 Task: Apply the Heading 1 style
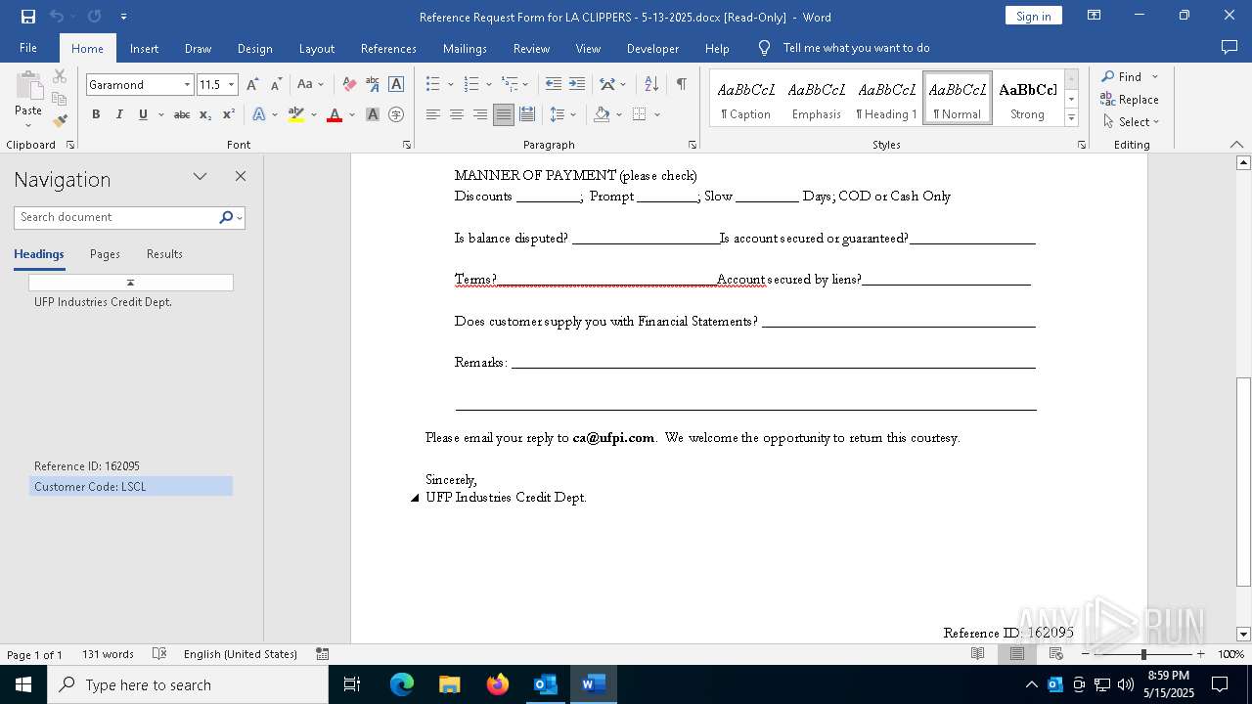(x=887, y=99)
